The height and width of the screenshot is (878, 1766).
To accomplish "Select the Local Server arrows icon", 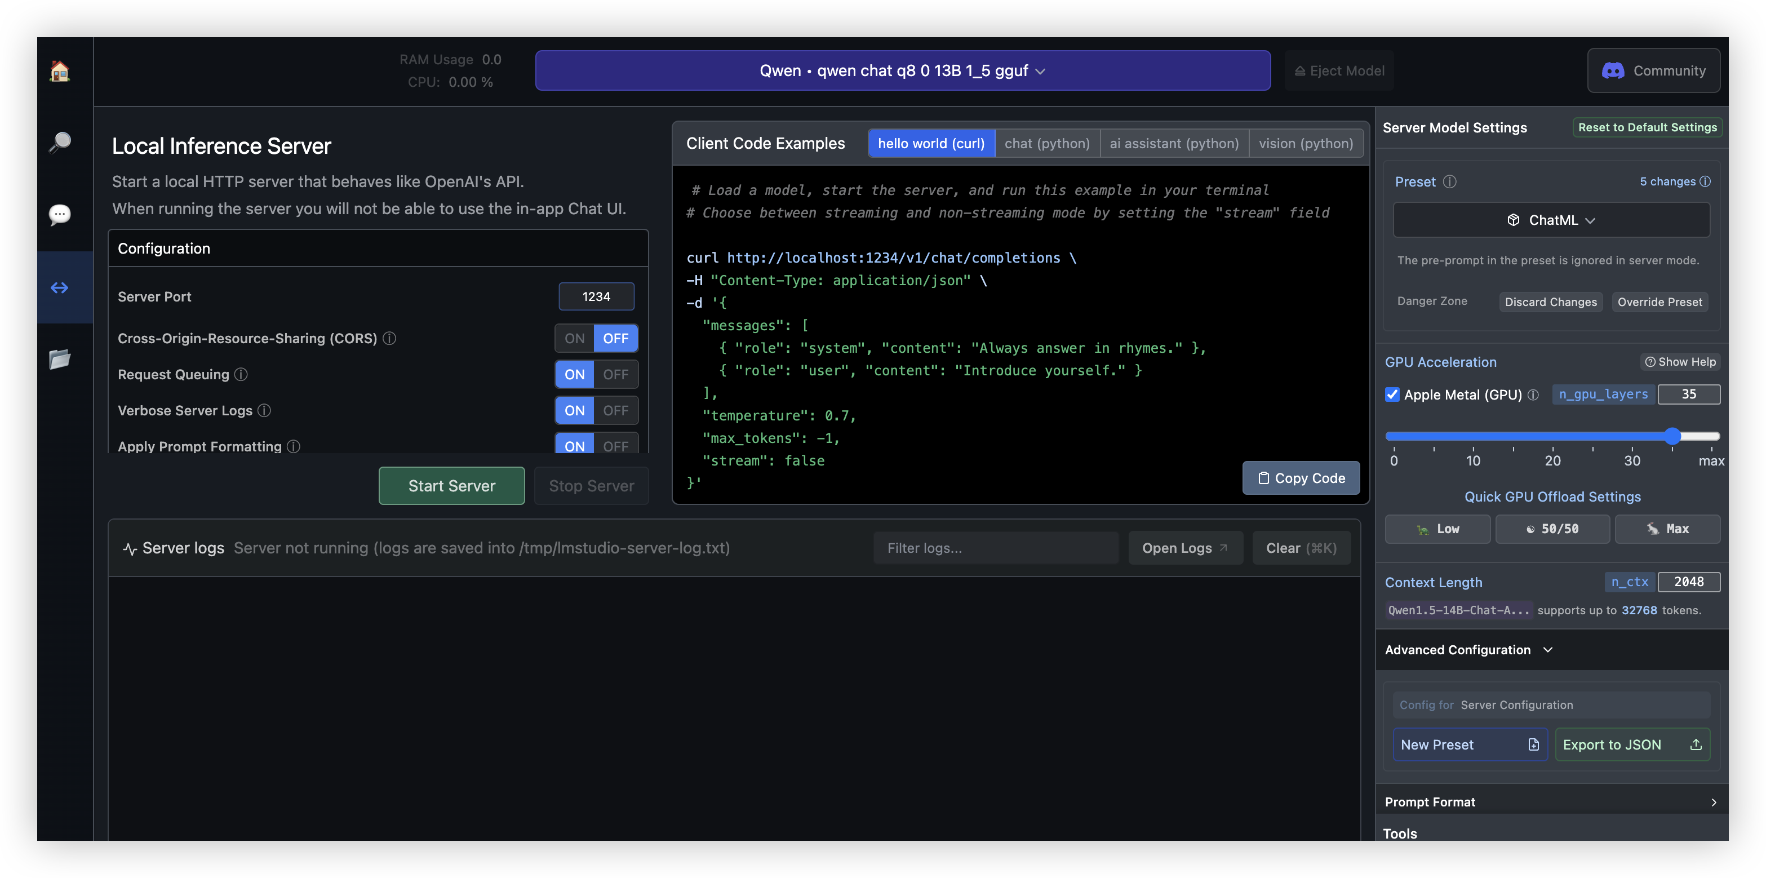I will pos(60,287).
